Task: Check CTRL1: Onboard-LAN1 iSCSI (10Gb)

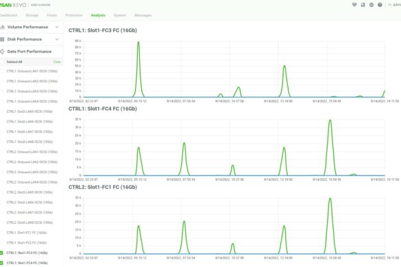Action: click(32, 71)
